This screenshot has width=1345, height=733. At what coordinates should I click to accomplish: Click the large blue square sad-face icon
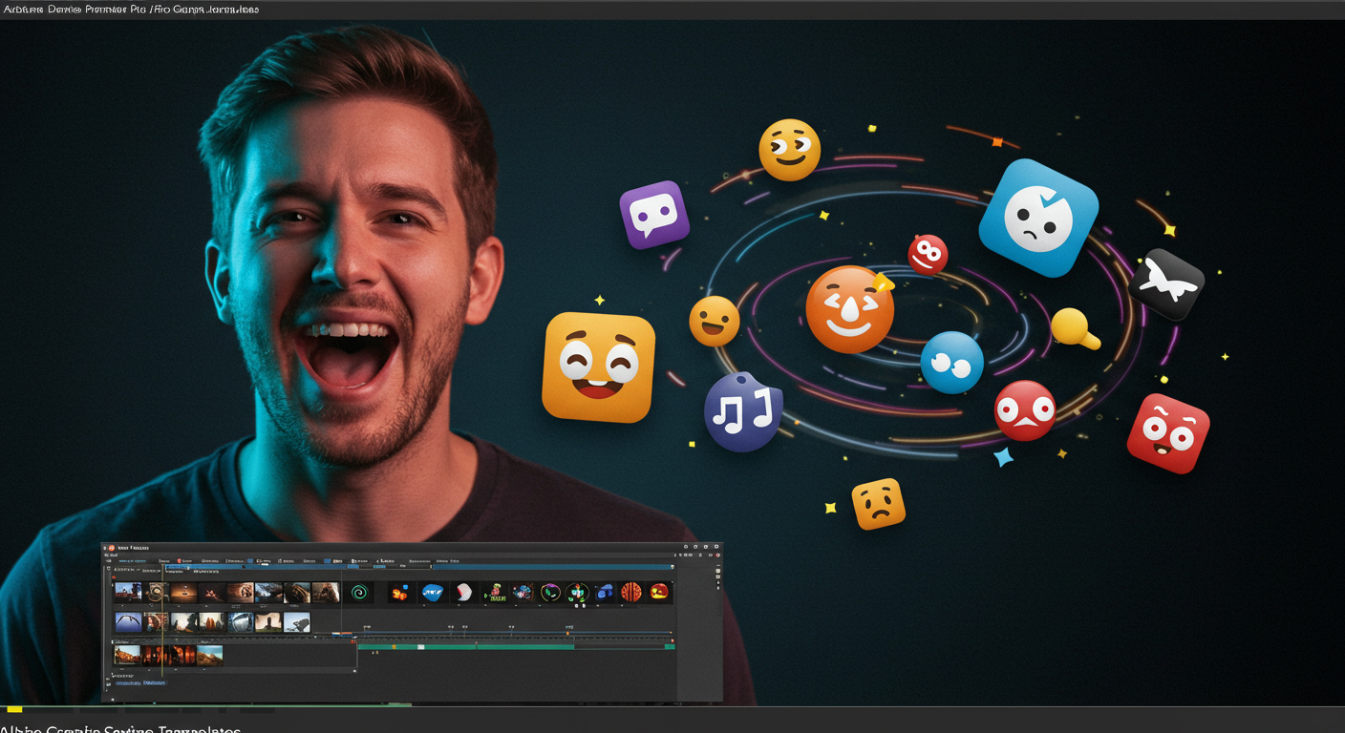[x=1038, y=218]
